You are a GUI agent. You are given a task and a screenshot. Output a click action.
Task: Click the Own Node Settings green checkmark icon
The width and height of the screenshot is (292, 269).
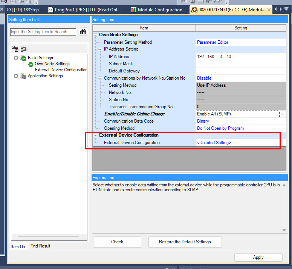click(x=31, y=64)
